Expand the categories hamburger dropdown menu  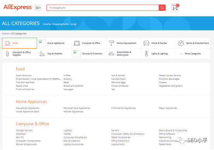pos(38,8)
